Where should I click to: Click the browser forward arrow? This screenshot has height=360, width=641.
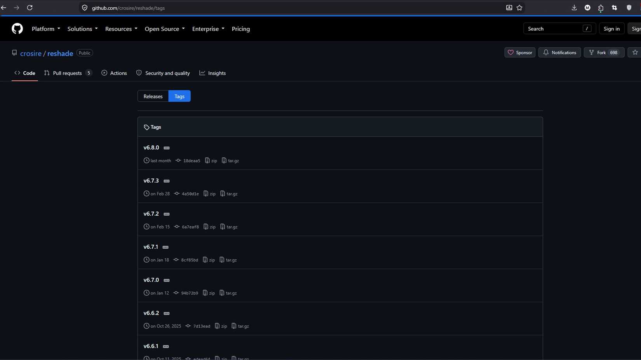(x=16, y=8)
